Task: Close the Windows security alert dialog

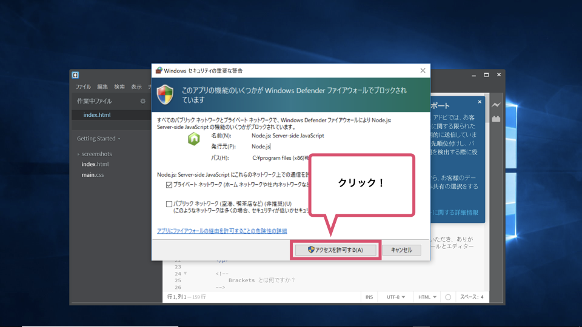Action: [423, 70]
